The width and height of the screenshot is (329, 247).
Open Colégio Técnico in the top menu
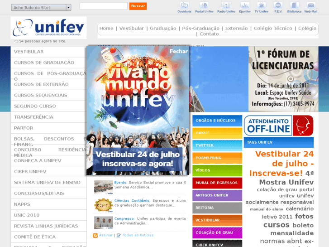coord(273,29)
